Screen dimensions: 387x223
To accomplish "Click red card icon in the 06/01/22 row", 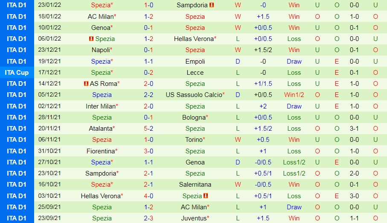I will click(91, 39).
